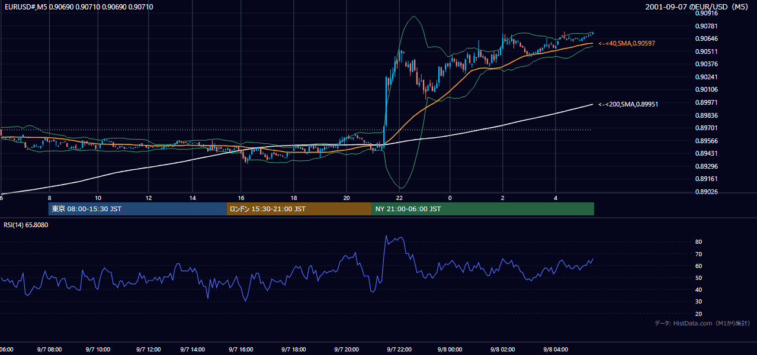Click price axis label 0.90106
This screenshot has height=355, width=757.
[x=705, y=90]
